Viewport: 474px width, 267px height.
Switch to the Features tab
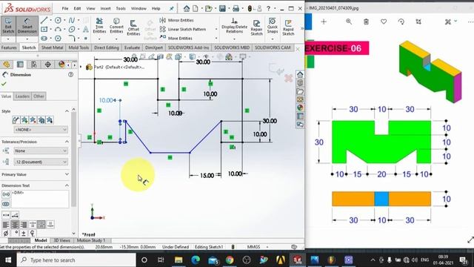[9, 47]
